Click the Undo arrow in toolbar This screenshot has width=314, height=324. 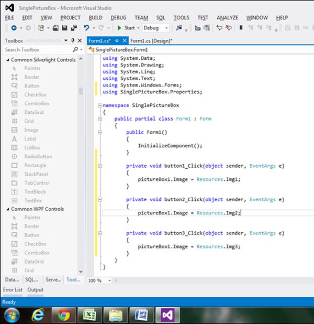coord(86,28)
